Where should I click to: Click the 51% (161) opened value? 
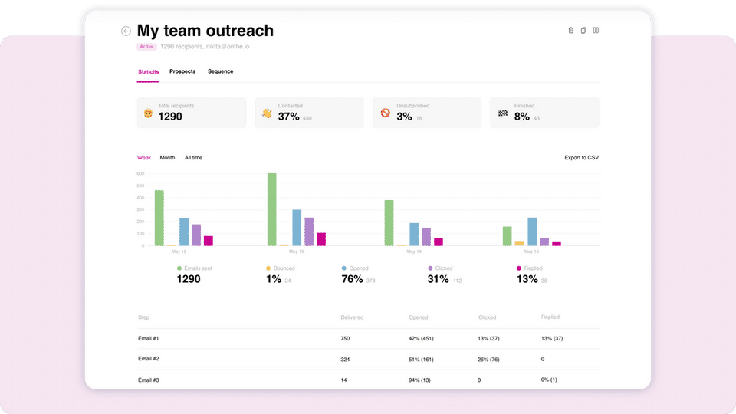(421, 360)
